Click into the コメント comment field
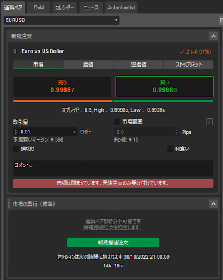 pos(113,168)
